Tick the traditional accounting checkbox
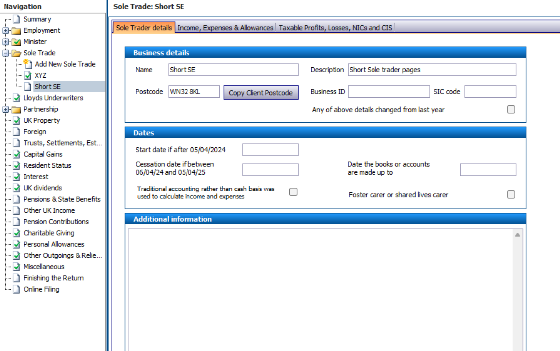Image resolution: width=560 pixels, height=351 pixels. [293, 191]
